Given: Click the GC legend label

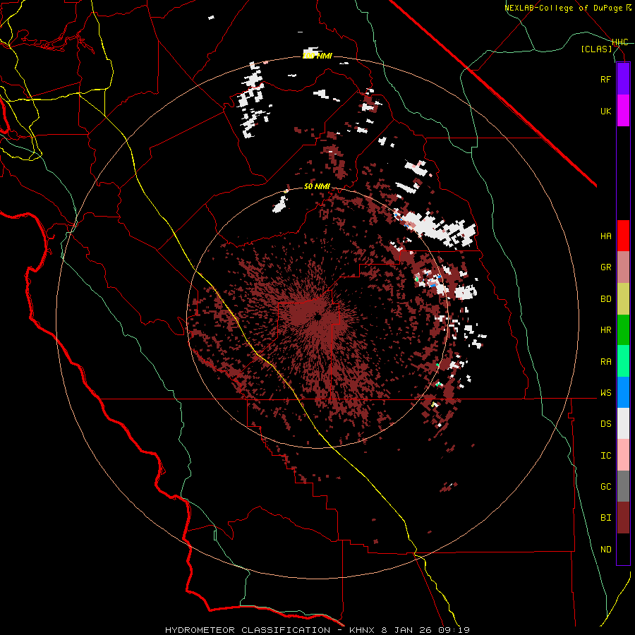Looking at the screenshot, I should pos(605,487).
